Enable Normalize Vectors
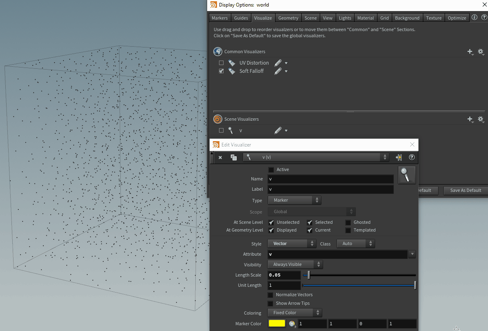488x331 pixels. 271,295
